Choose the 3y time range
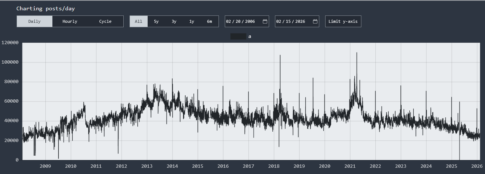 tap(174, 21)
